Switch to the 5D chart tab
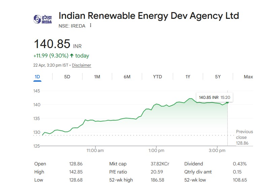Screen dimensions: 259x195 tap(67, 77)
